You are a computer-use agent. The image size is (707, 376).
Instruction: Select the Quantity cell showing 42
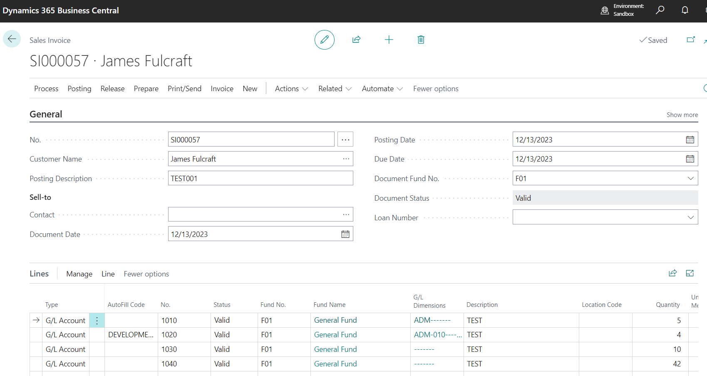click(660, 364)
